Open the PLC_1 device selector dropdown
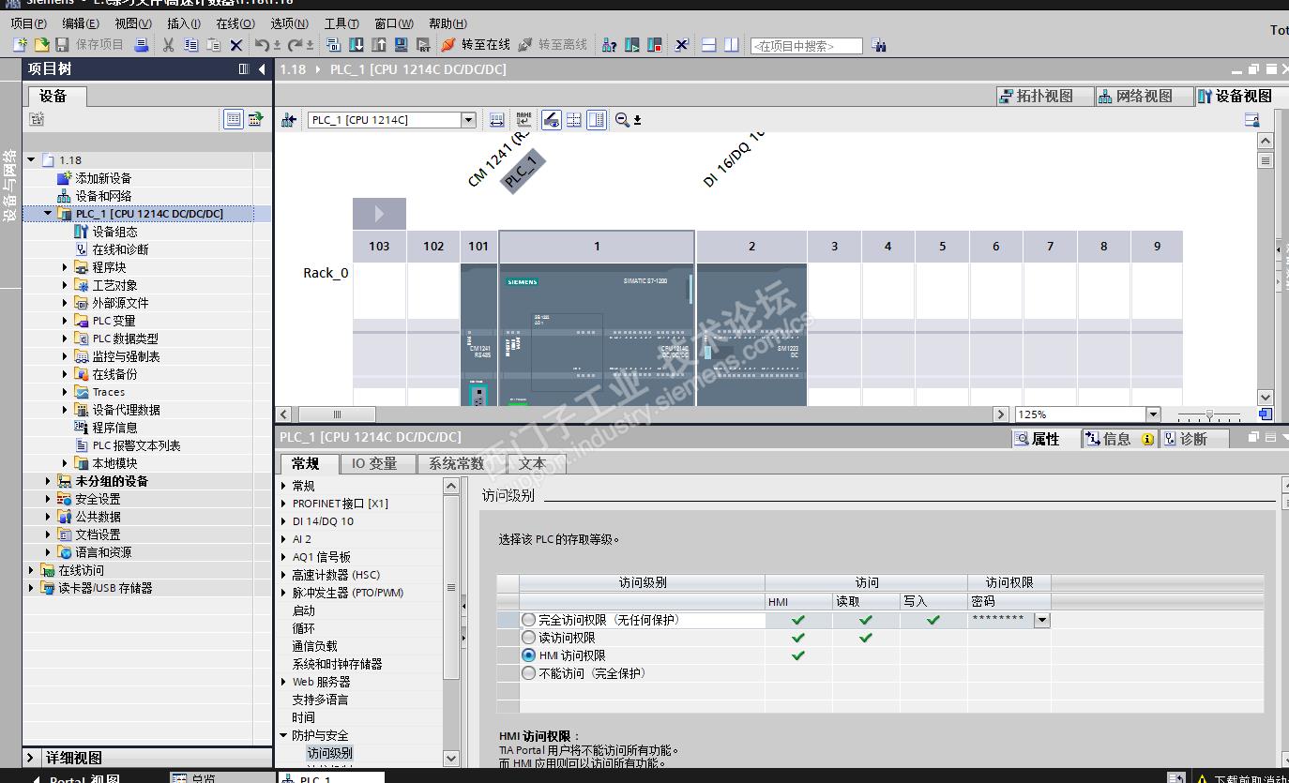Image resolution: width=1289 pixels, height=783 pixels. pyautogui.click(x=468, y=120)
